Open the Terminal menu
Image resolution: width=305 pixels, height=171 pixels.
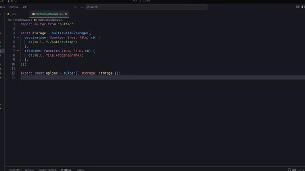[13, 7]
